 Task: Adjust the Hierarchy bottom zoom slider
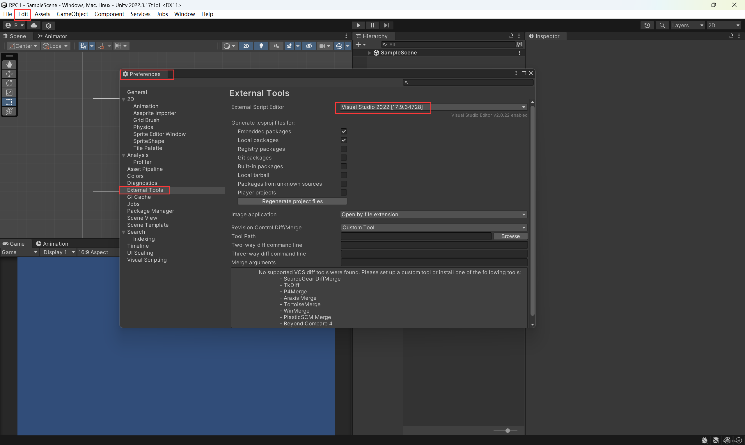coord(507,431)
